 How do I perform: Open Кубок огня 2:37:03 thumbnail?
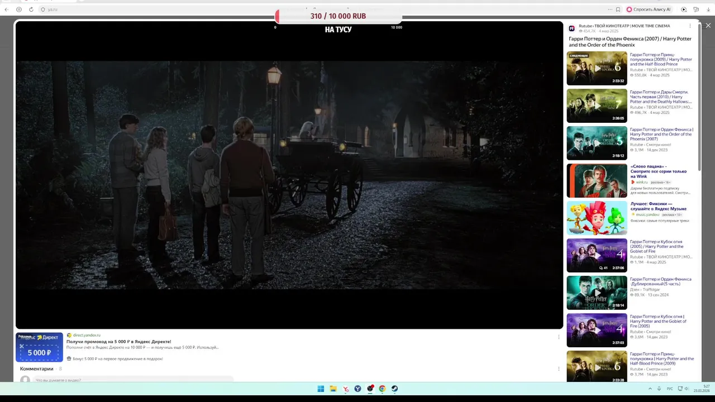click(597, 330)
